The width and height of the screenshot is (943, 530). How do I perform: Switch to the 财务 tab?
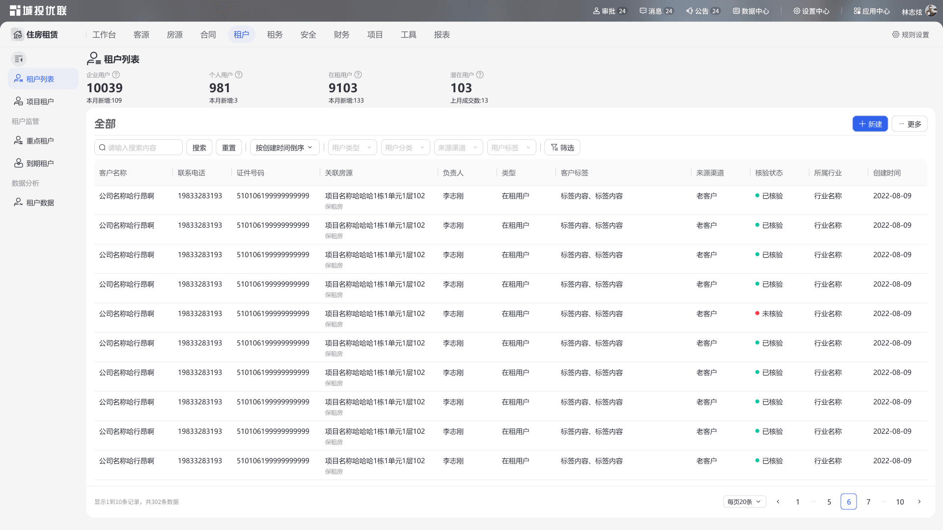coord(341,34)
